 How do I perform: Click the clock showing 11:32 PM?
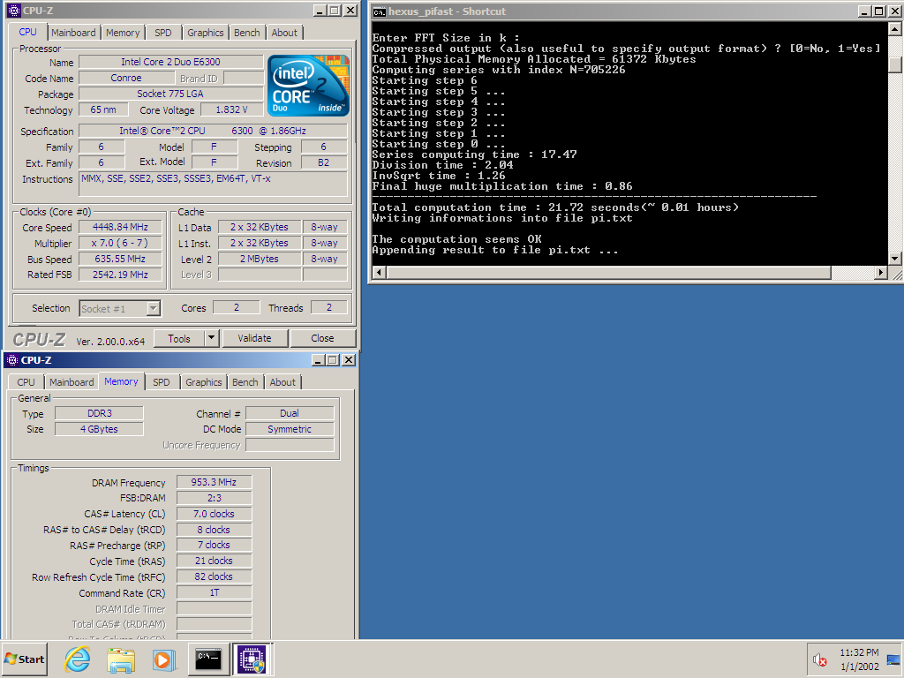859,652
